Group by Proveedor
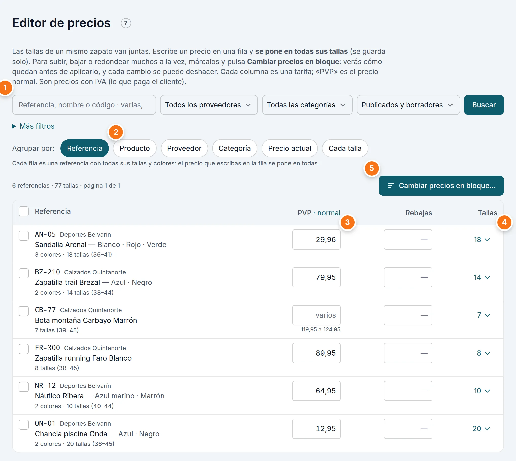This screenshot has width=516, height=461. [x=184, y=148]
